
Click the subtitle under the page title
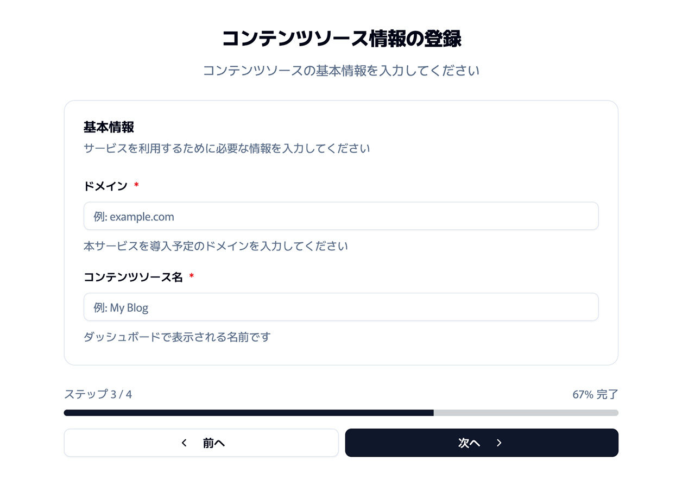click(x=341, y=71)
